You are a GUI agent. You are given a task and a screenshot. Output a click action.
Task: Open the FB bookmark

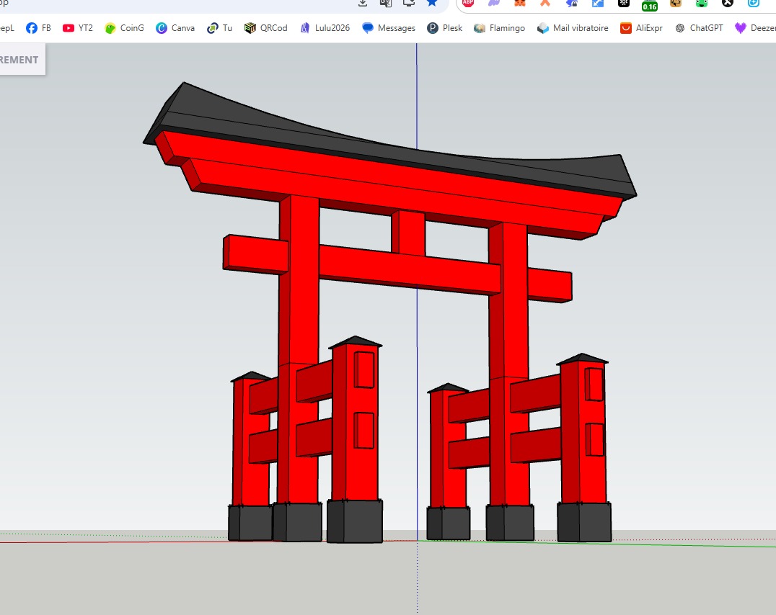(x=39, y=28)
